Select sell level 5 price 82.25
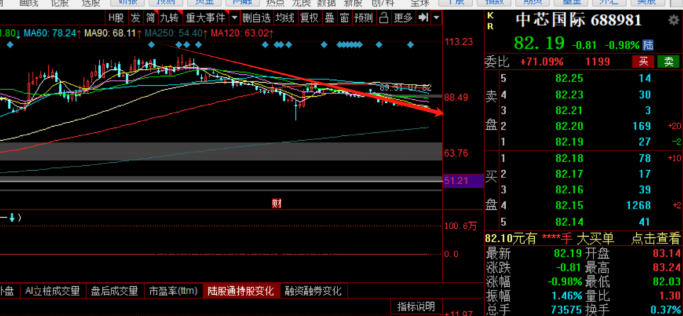The height and width of the screenshot is (316, 683). click(569, 79)
